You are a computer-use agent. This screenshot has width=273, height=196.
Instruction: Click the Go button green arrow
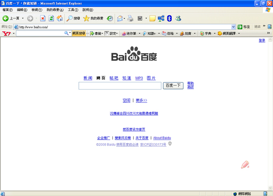pyautogui.click(x=240, y=27)
